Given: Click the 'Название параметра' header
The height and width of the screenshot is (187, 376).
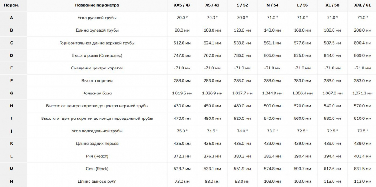Looking at the screenshot, I should click(x=97, y=5).
